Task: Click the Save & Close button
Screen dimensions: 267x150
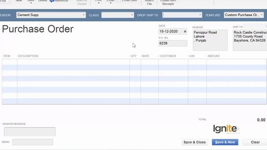Action: 195,142
